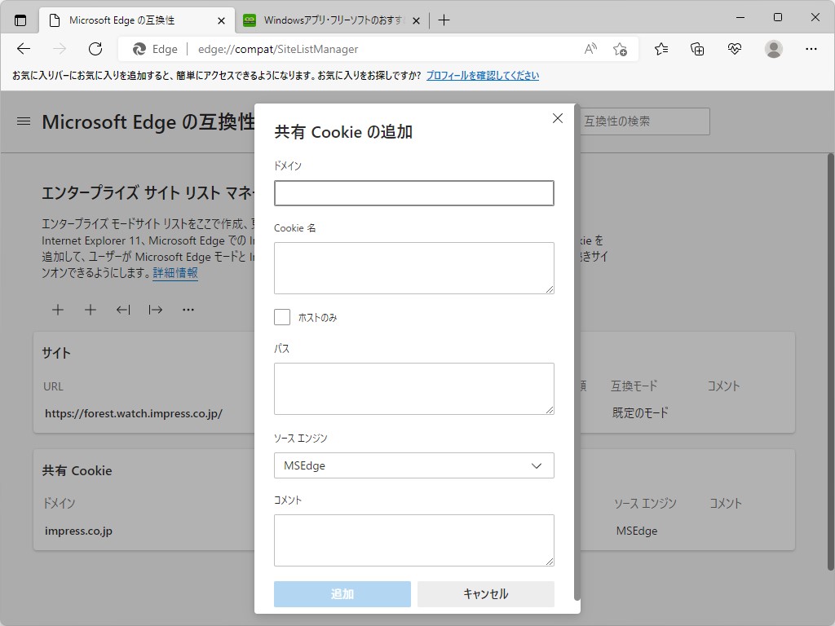Select the import site list arrow icon
The image size is (835, 626).
tap(123, 310)
